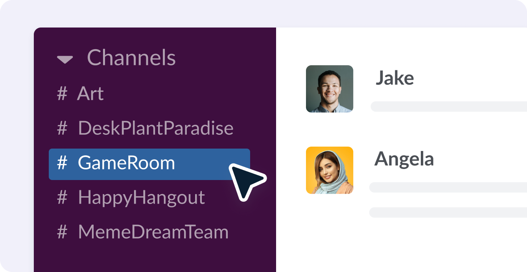Open Angela's profile picture
This screenshot has width=527, height=272.
330,170
